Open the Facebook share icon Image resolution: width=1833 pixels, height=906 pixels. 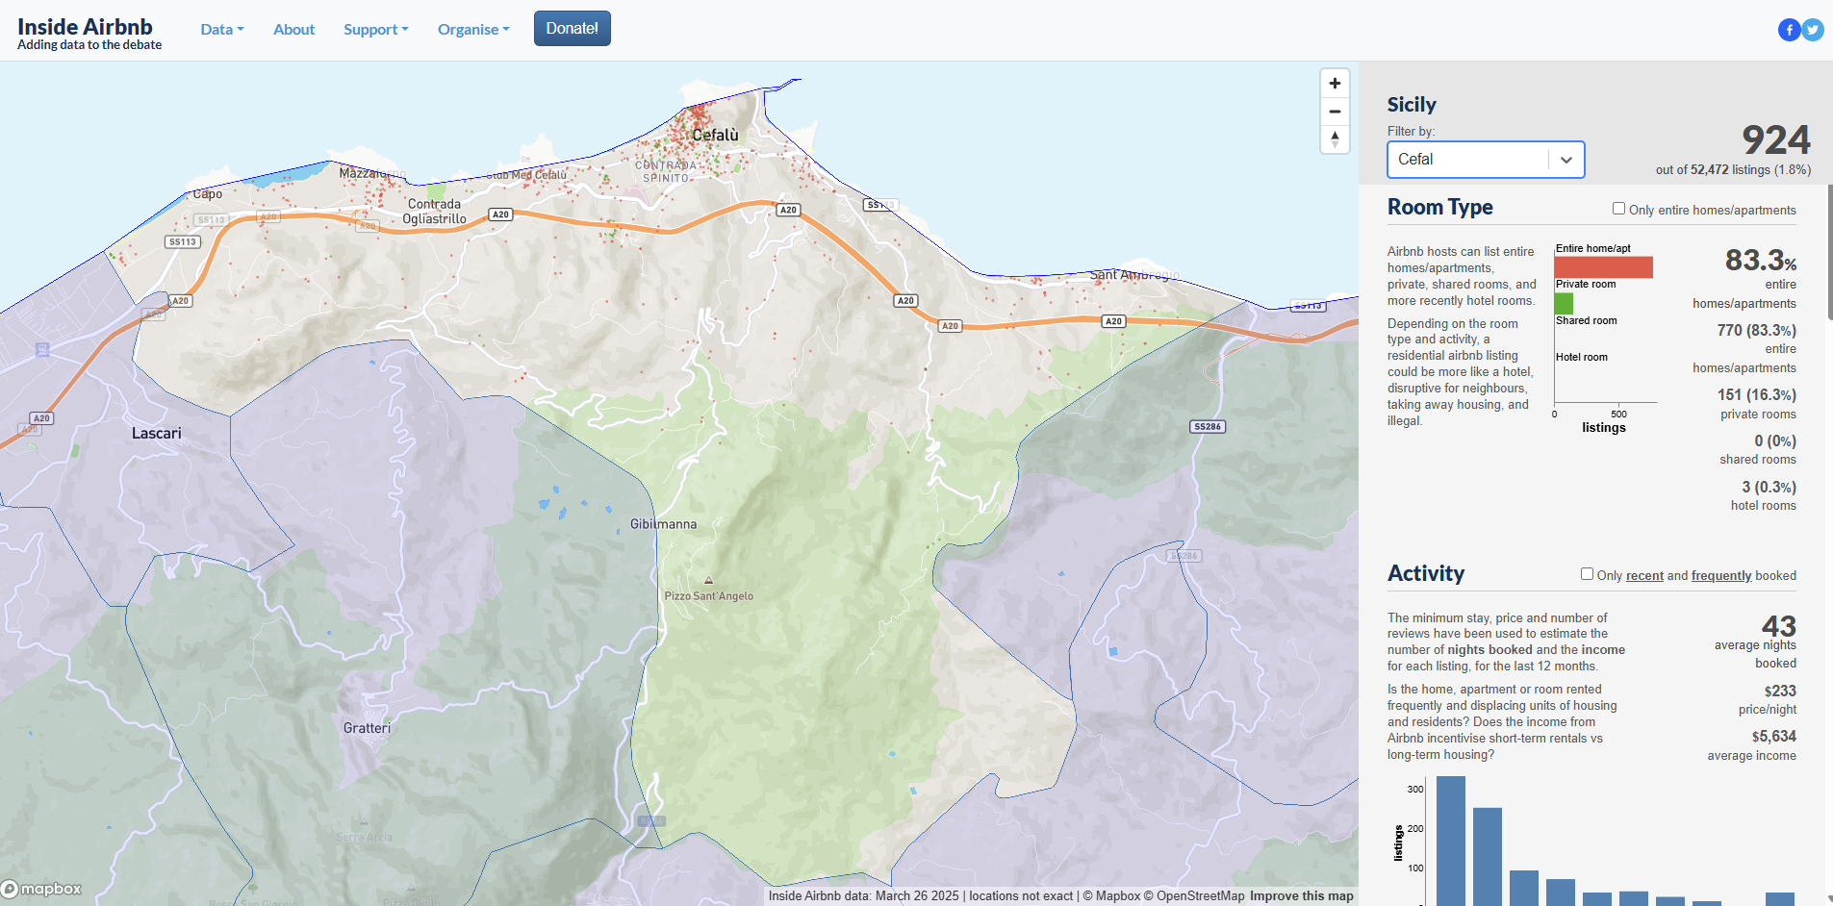click(1789, 30)
